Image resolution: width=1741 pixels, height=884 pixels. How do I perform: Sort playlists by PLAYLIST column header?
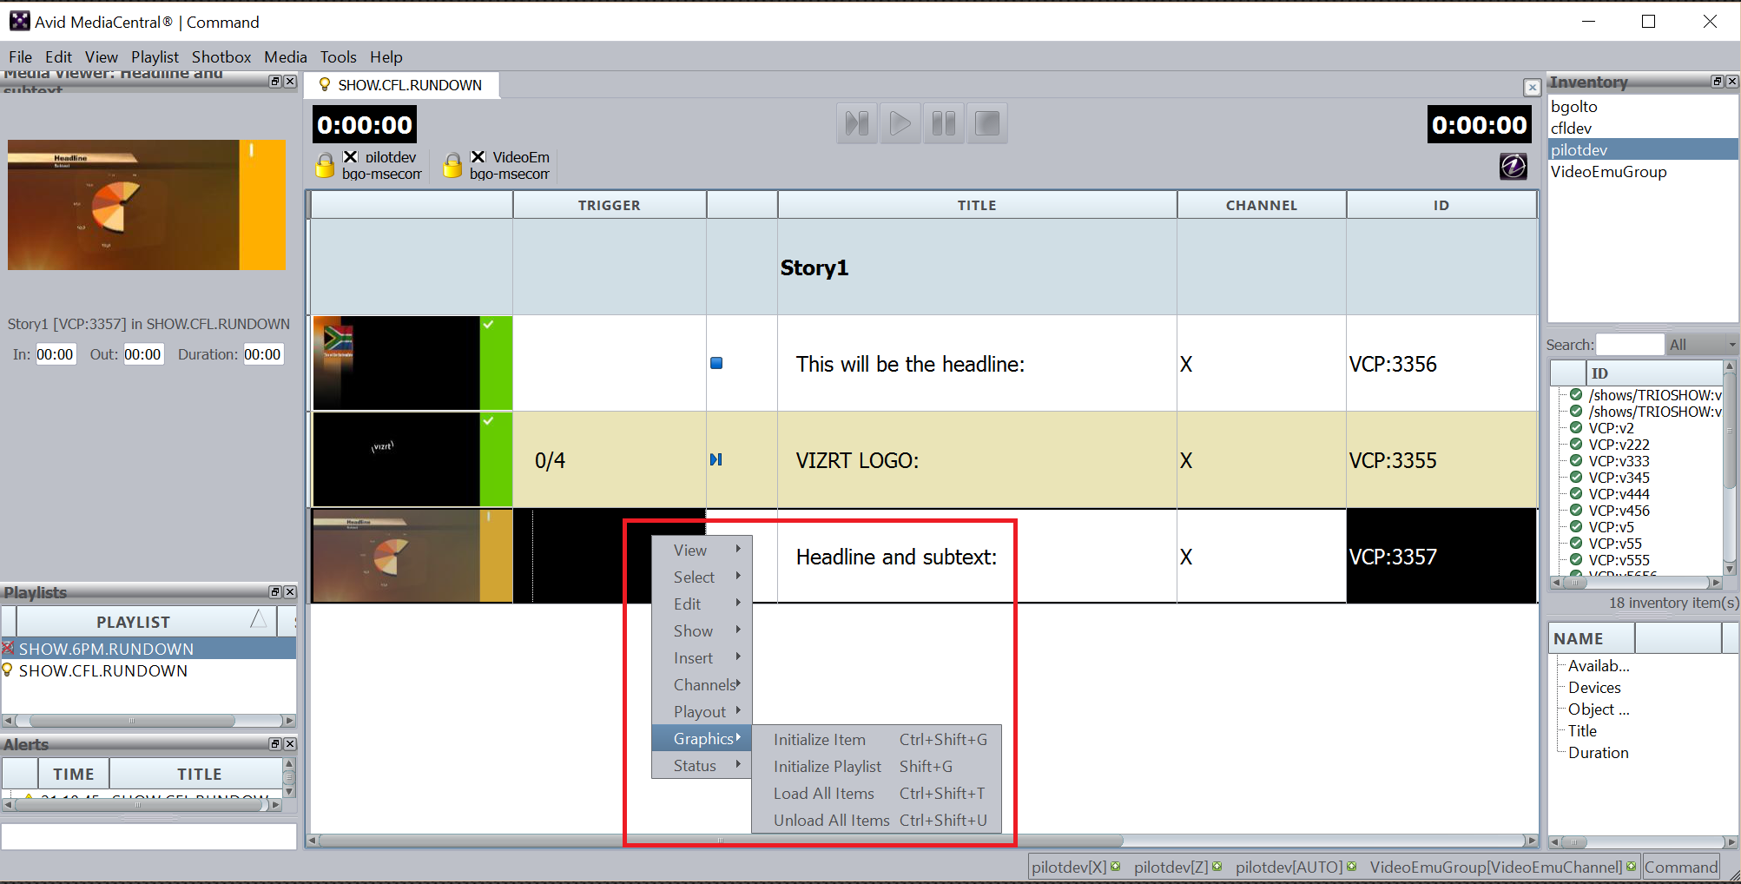(146, 622)
